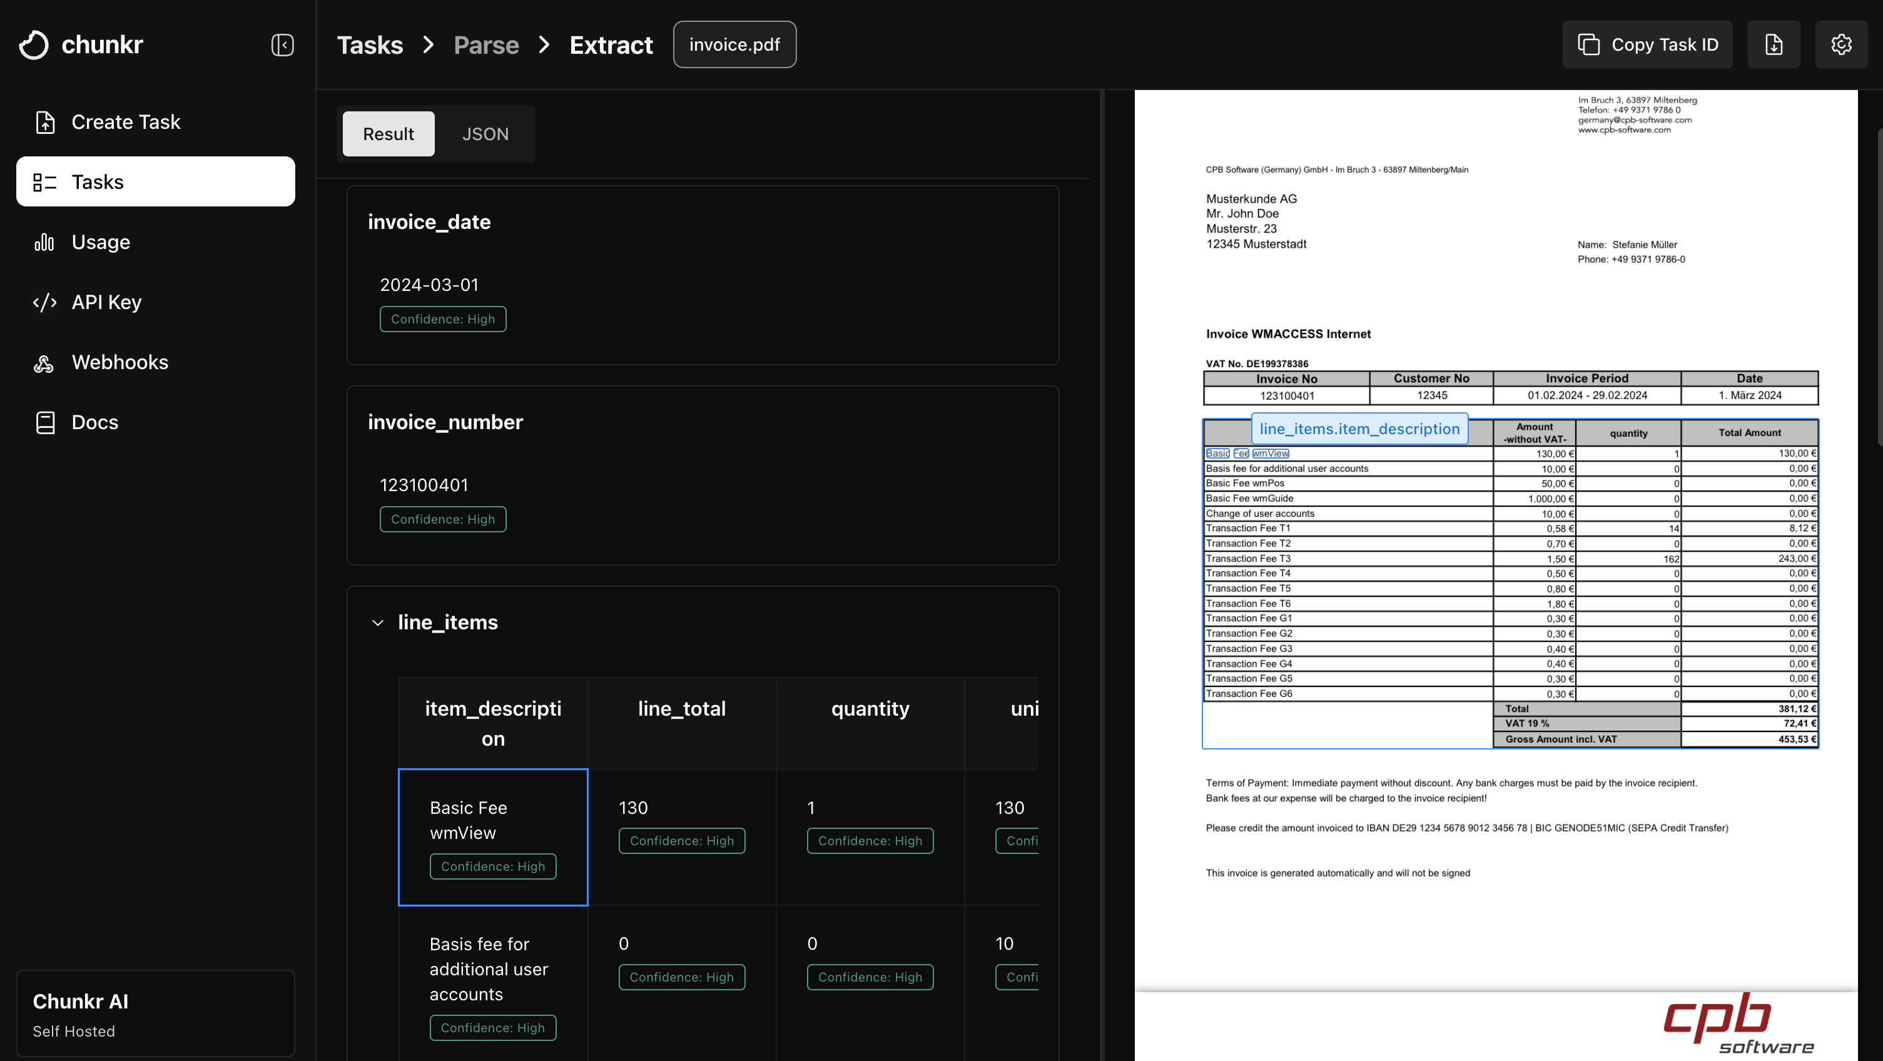This screenshot has width=1883, height=1061.
Task: Open the Webhooks page
Action: pyautogui.click(x=120, y=362)
